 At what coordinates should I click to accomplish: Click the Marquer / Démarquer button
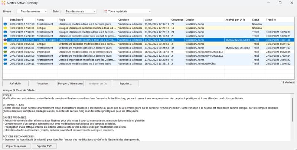71,84
